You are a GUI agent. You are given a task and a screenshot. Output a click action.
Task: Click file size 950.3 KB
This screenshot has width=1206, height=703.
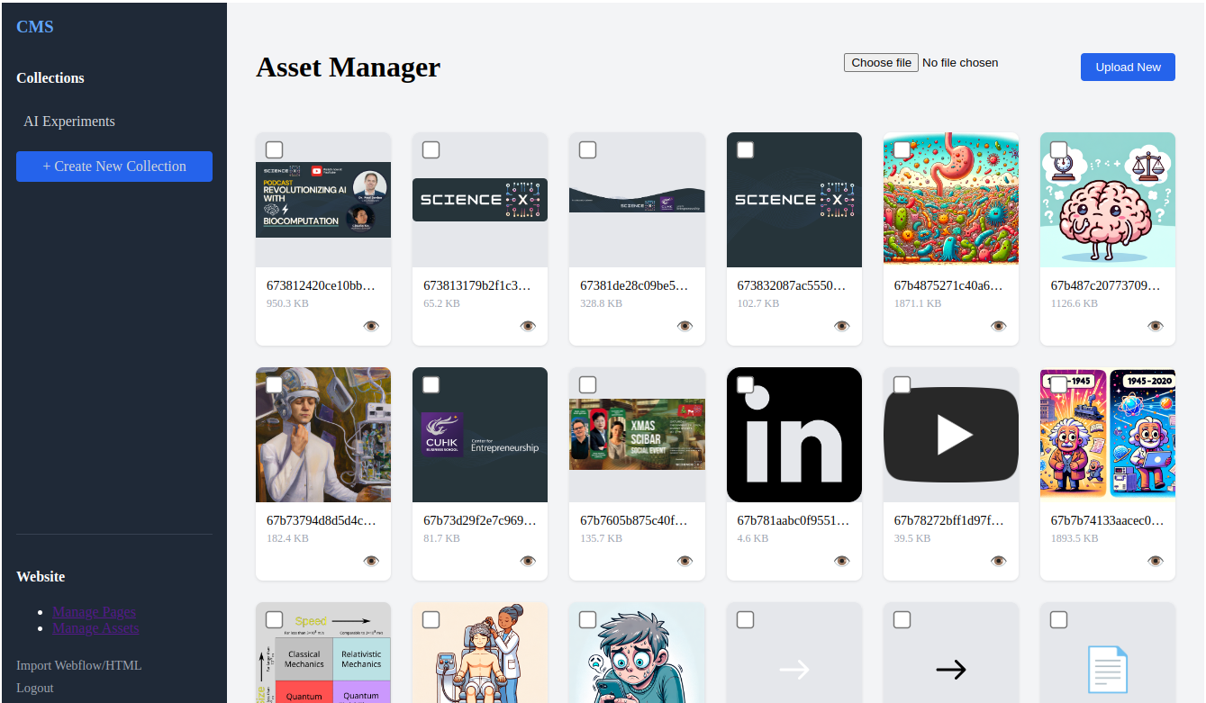[287, 303]
